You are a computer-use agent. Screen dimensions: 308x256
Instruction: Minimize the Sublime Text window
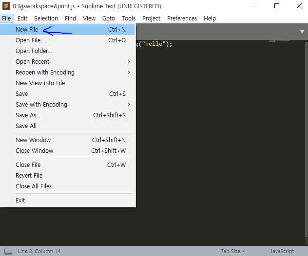click(x=255, y=6)
